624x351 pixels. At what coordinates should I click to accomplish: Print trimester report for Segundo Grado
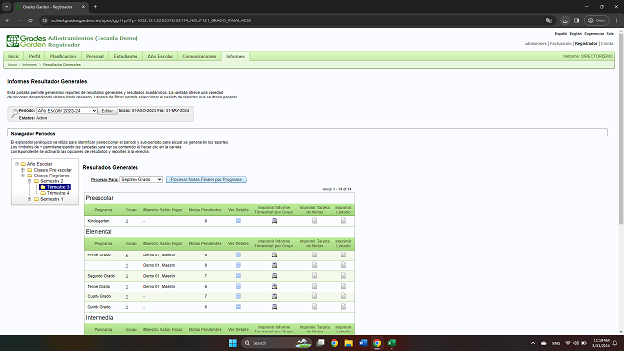click(274, 275)
